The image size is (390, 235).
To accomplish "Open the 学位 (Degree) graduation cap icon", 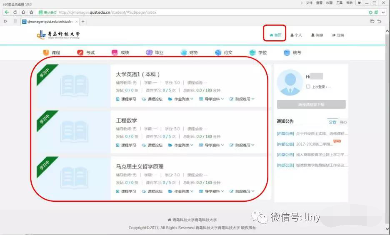I will 252,52.
